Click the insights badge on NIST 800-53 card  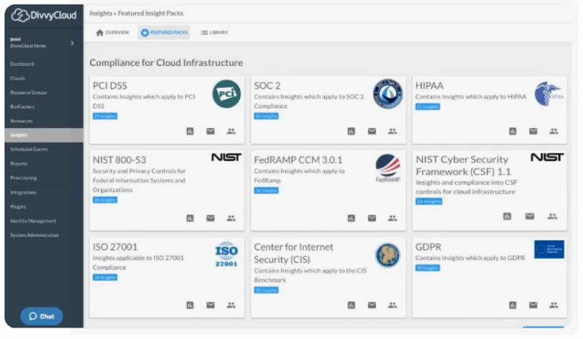105,200
